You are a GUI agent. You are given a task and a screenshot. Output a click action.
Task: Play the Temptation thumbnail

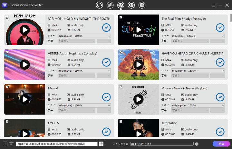[x=139, y=133]
